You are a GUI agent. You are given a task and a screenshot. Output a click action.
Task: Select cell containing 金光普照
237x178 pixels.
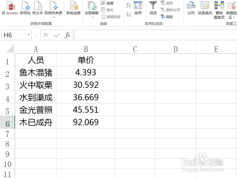click(36, 110)
